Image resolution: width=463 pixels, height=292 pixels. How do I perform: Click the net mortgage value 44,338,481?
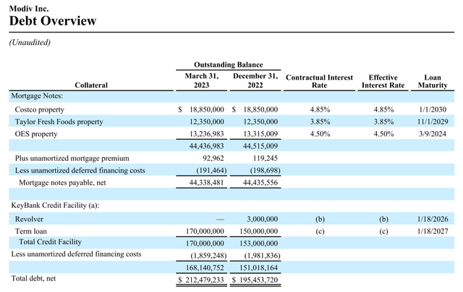coord(207,183)
